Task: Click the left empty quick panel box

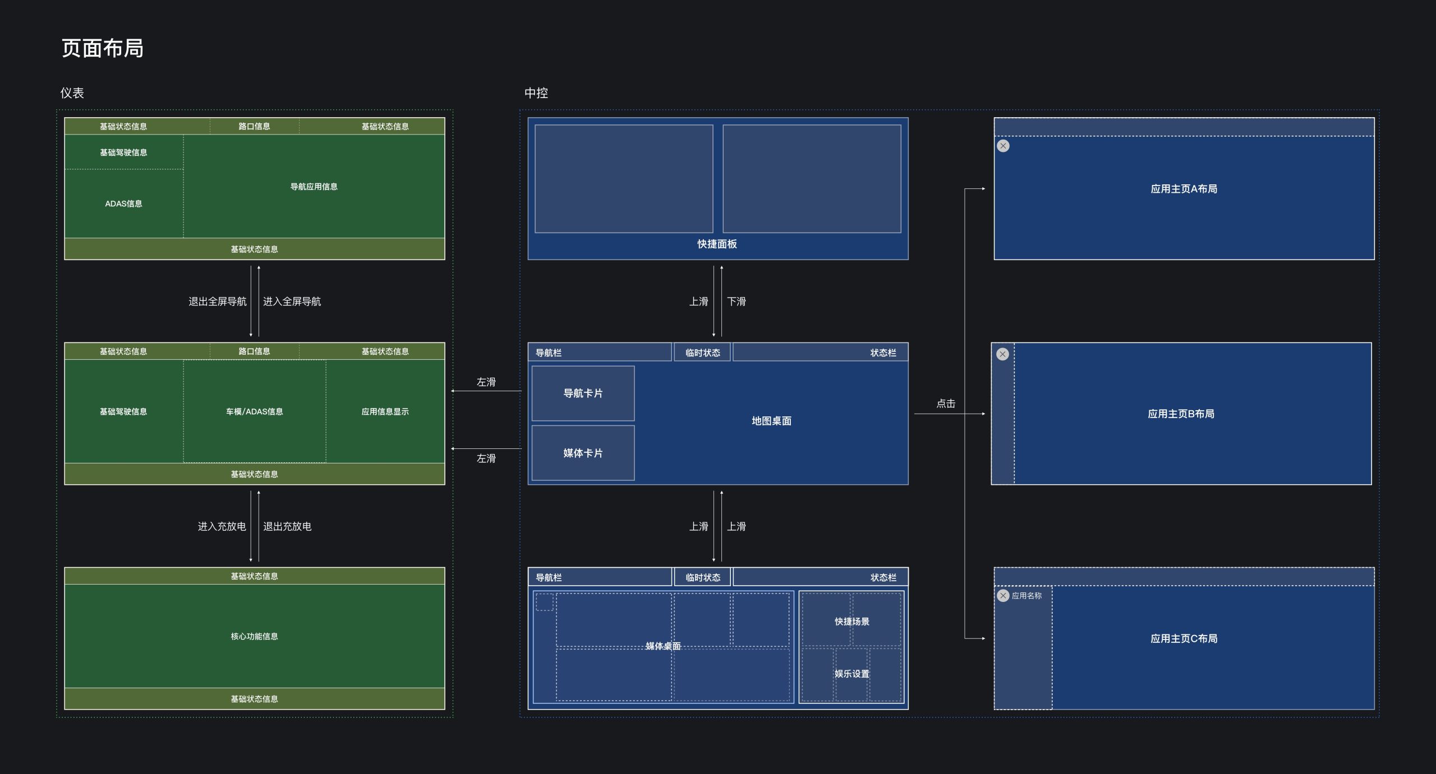Action: [x=624, y=179]
